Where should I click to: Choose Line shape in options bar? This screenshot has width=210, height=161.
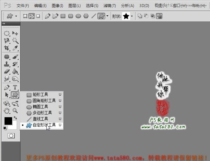94,16
